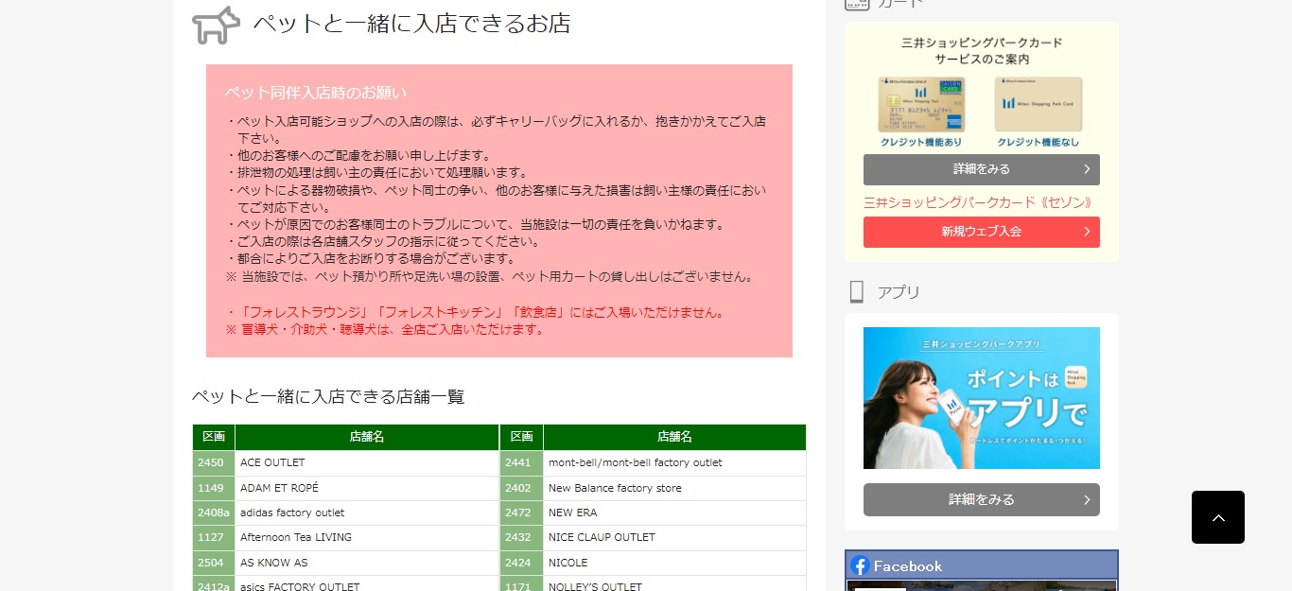Click adidas factory outlet store name
The image size is (1292, 591).
point(292,513)
